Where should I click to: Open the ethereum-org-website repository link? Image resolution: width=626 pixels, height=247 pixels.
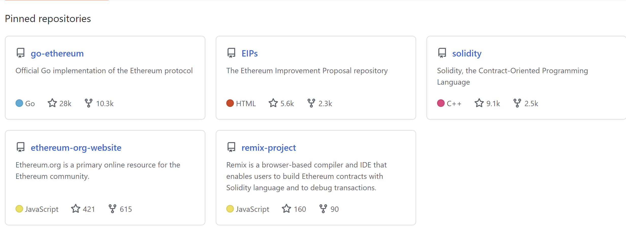coord(76,148)
